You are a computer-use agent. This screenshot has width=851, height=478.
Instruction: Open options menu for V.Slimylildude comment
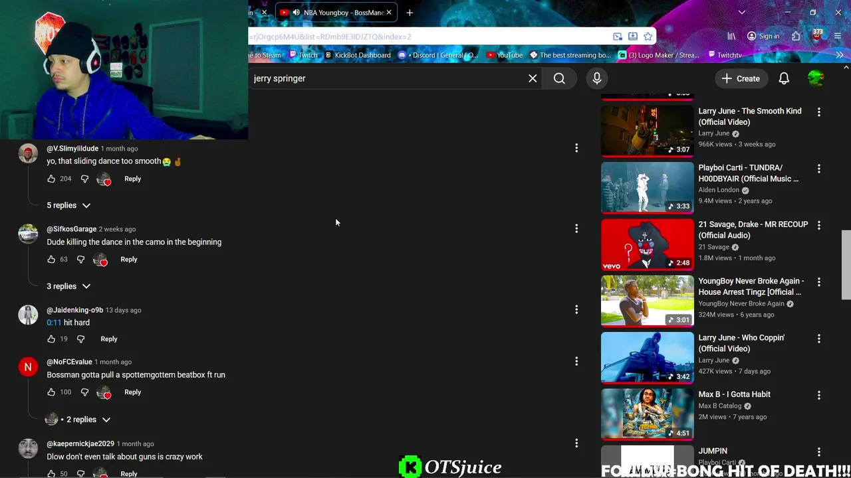point(576,148)
